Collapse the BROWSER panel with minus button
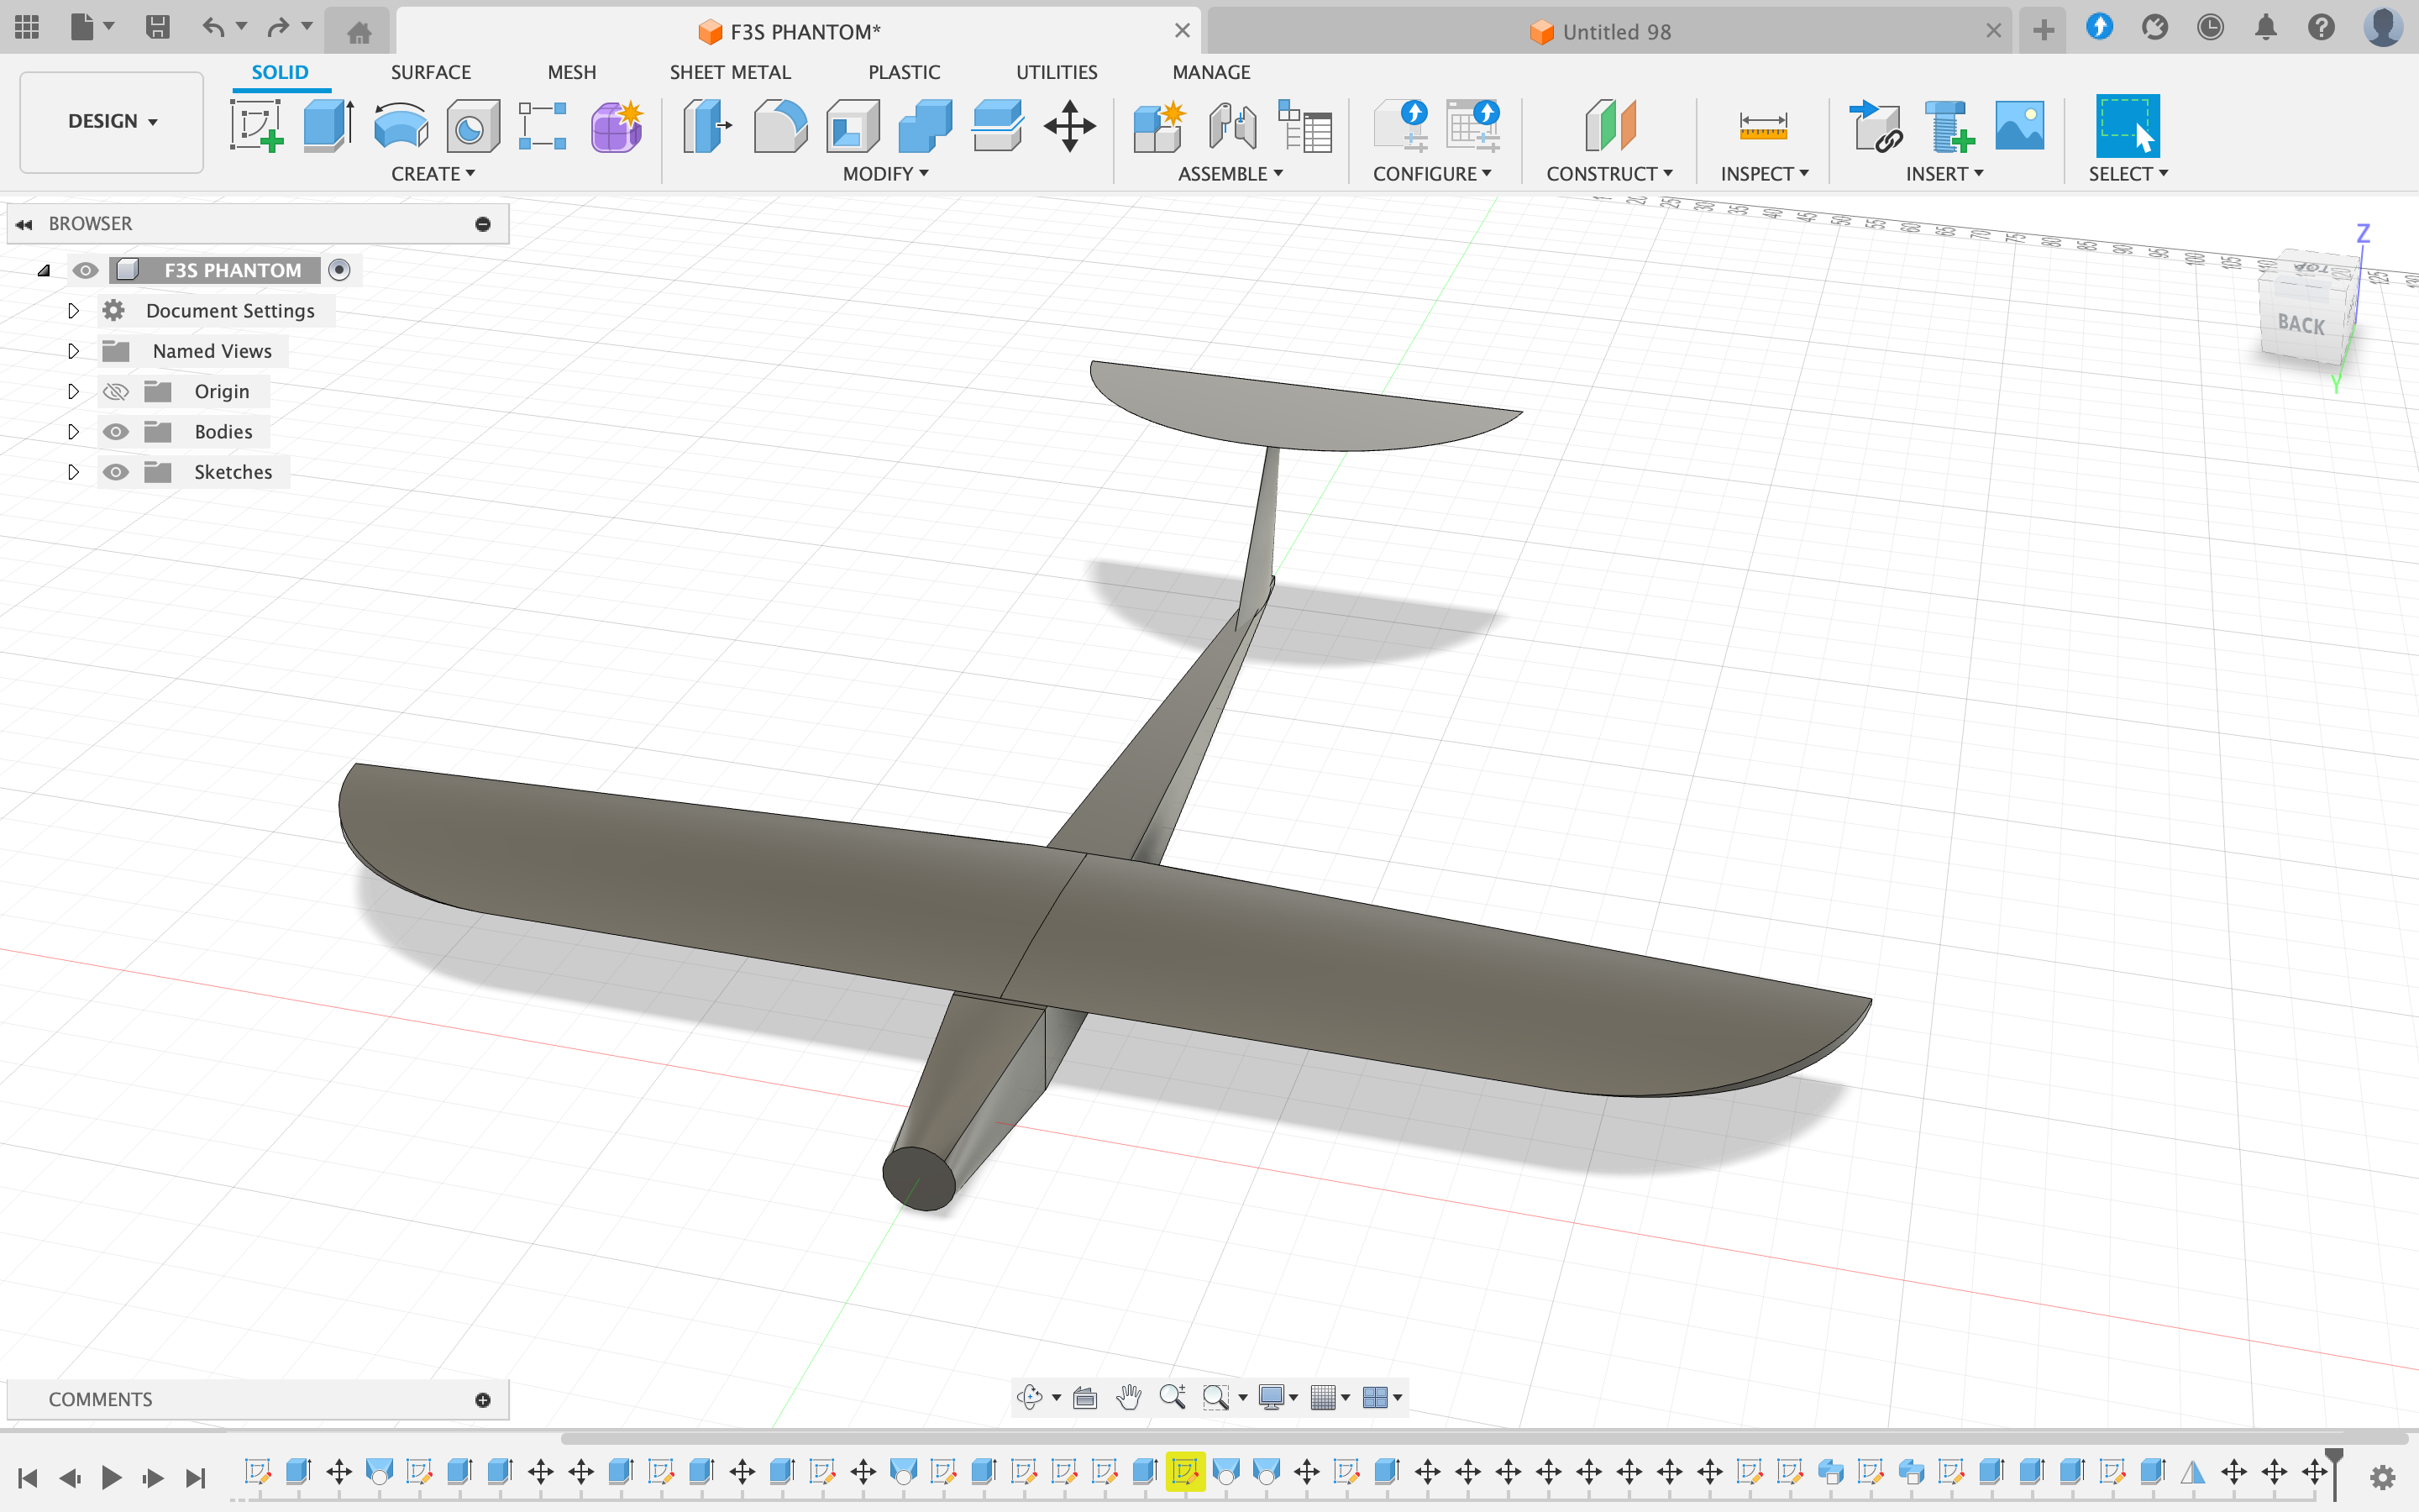This screenshot has width=2419, height=1512. (x=483, y=223)
